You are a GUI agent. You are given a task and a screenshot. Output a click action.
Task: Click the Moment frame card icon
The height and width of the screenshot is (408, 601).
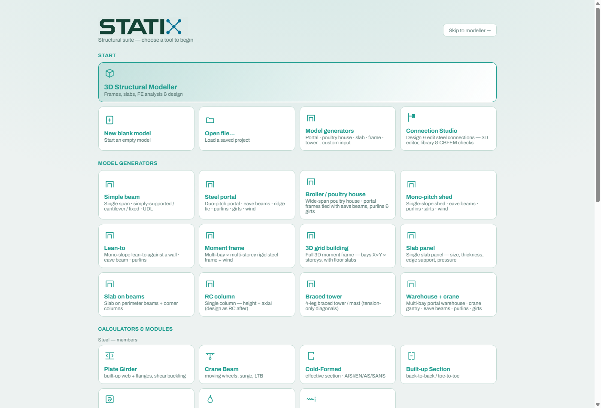click(210, 235)
